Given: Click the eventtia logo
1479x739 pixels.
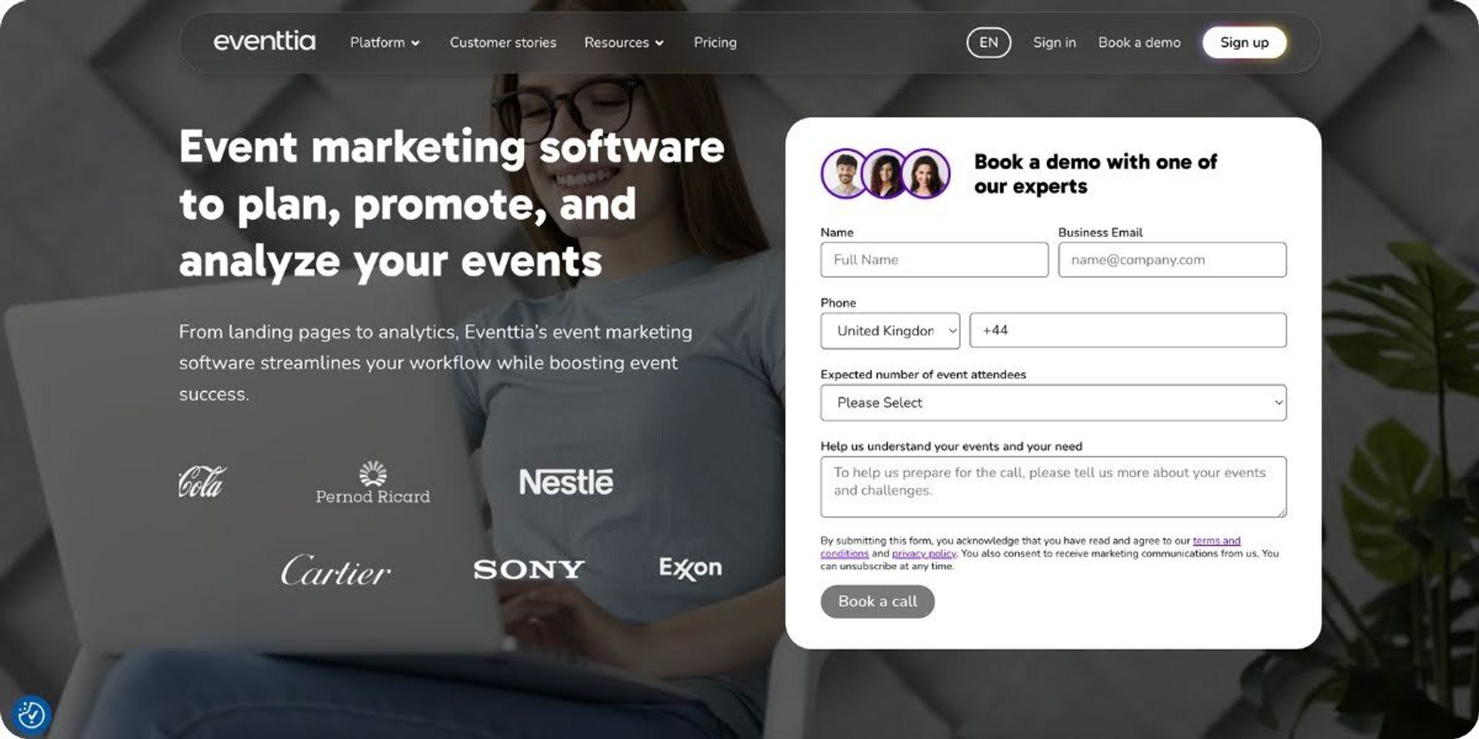Looking at the screenshot, I should coord(264,42).
